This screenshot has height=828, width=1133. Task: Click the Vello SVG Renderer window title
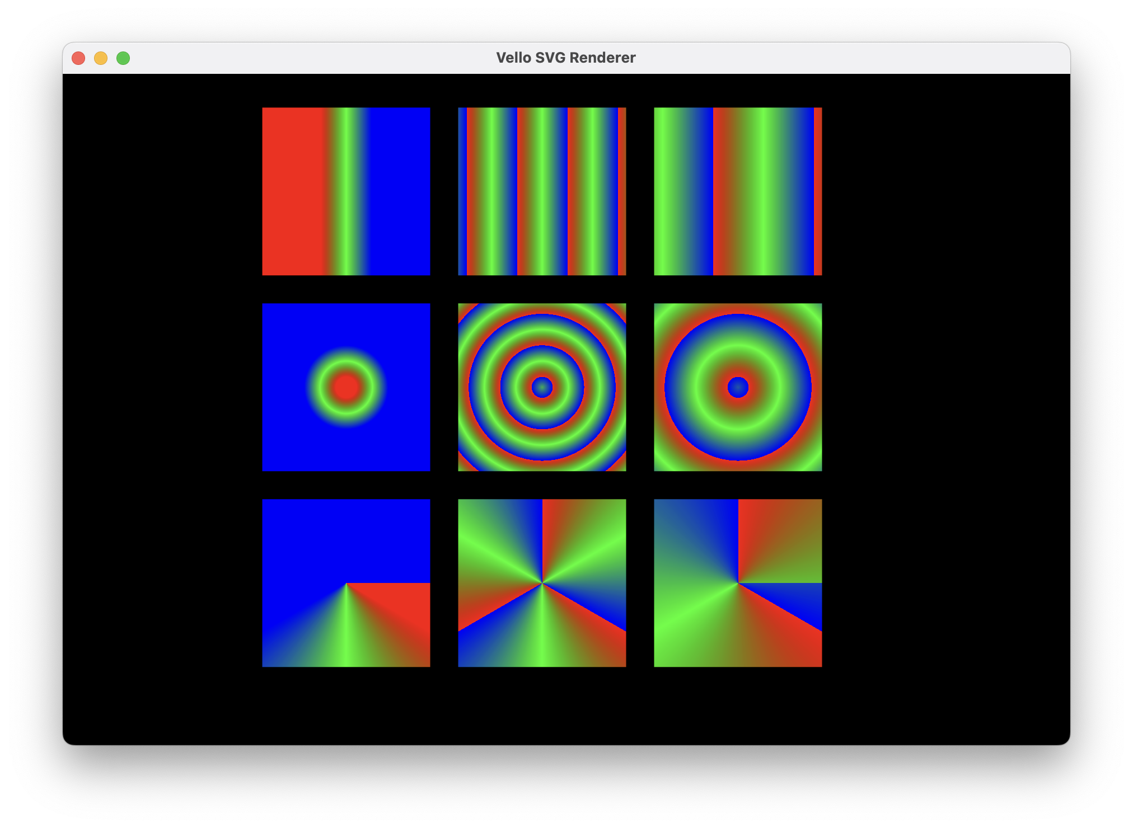click(565, 58)
